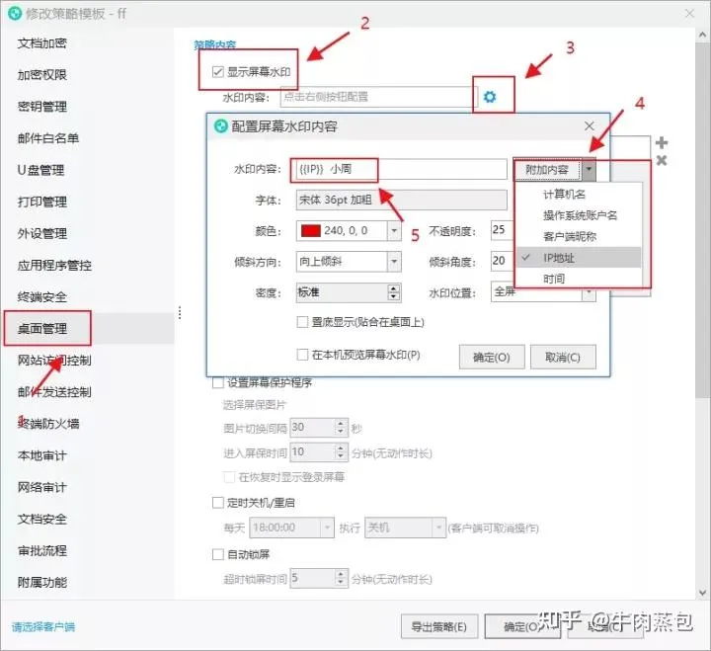Click the 密度 spinner arrows
This screenshot has width=711, height=651.
(394, 292)
